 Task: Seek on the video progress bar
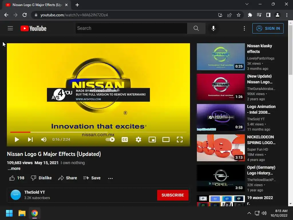(x=98, y=132)
